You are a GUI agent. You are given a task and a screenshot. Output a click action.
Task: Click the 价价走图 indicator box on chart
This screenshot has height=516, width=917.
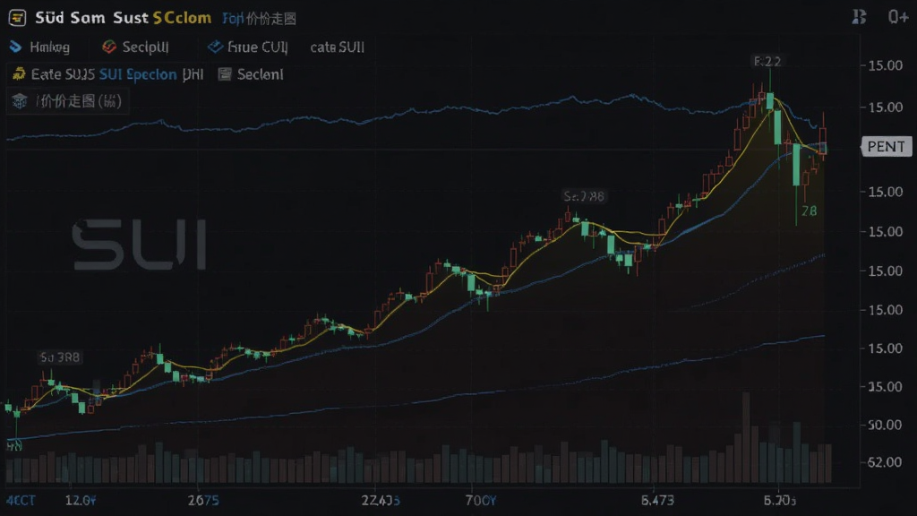click(67, 101)
